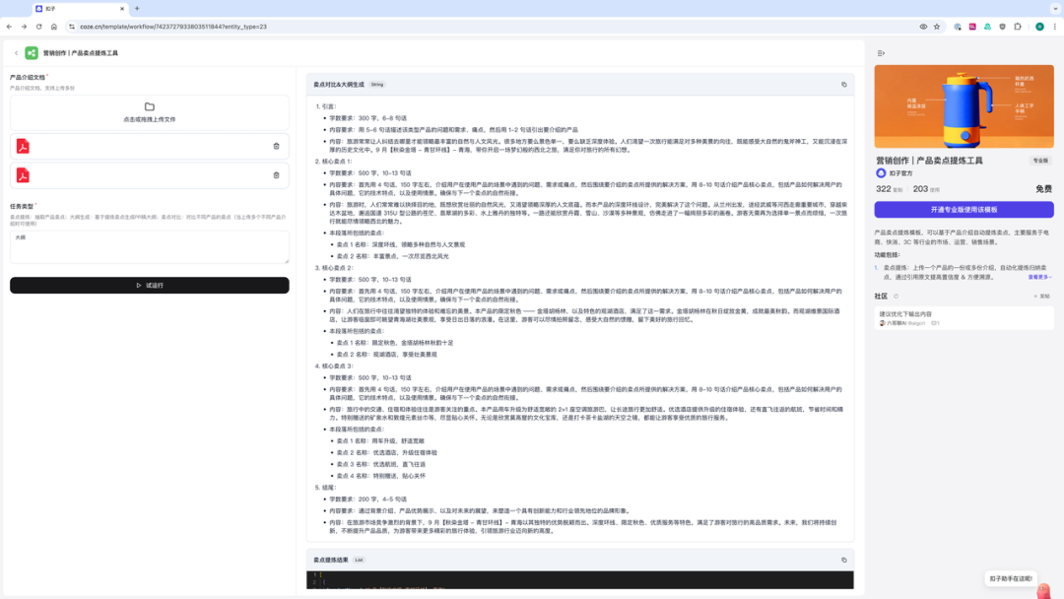Screen dimensions: 1064x599
Task: Go back using the workflow page back chevron
Action: (17, 53)
